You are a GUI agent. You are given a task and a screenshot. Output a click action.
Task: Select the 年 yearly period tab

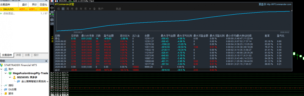[81, 9]
